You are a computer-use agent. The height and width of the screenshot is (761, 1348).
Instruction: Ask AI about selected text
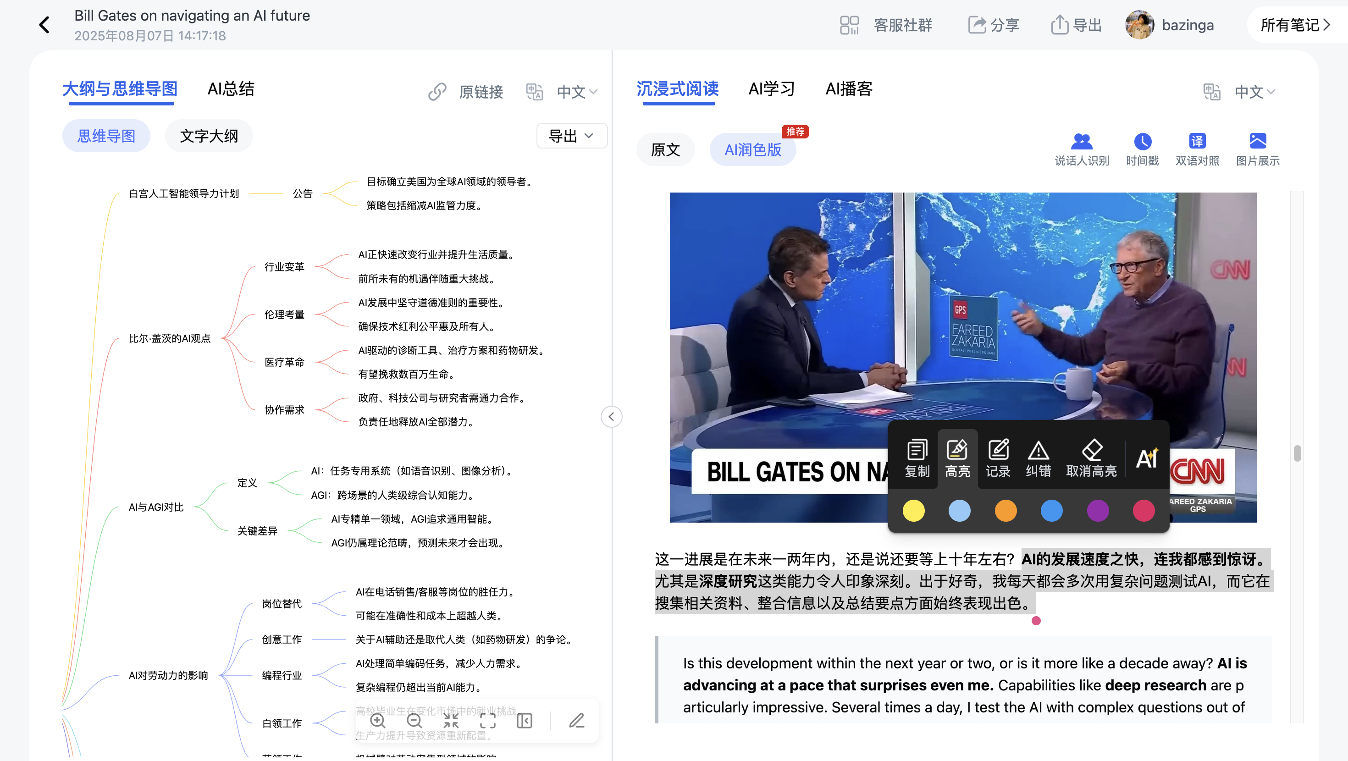(x=1147, y=458)
